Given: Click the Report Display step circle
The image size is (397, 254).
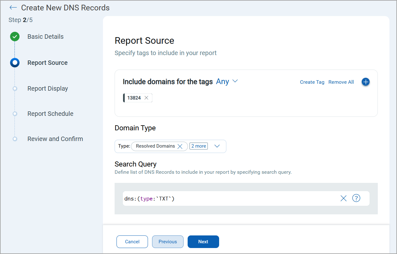Looking at the screenshot, I should pos(15,89).
